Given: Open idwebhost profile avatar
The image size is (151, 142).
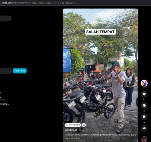Looking at the screenshot, I should coord(144,83).
